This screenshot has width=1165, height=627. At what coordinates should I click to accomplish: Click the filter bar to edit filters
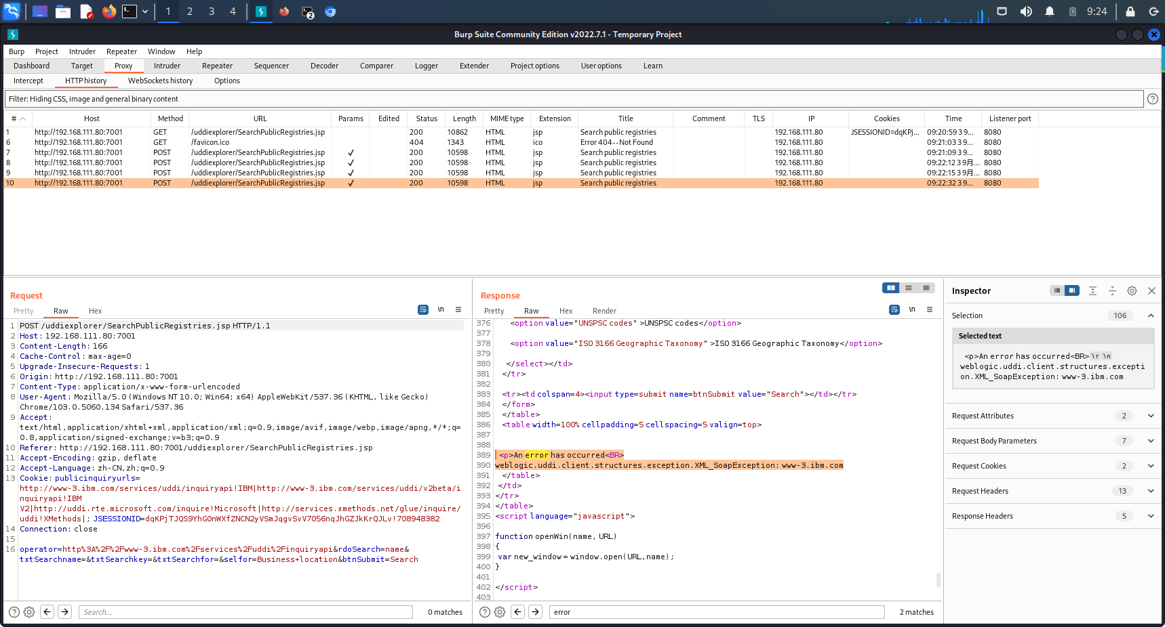point(574,99)
